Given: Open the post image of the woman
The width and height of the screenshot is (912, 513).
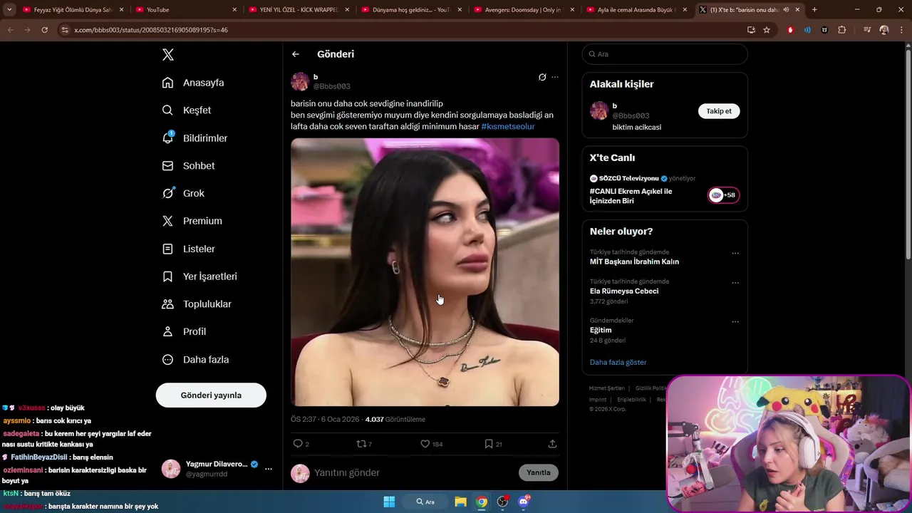Looking at the screenshot, I should (x=425, y=272).
